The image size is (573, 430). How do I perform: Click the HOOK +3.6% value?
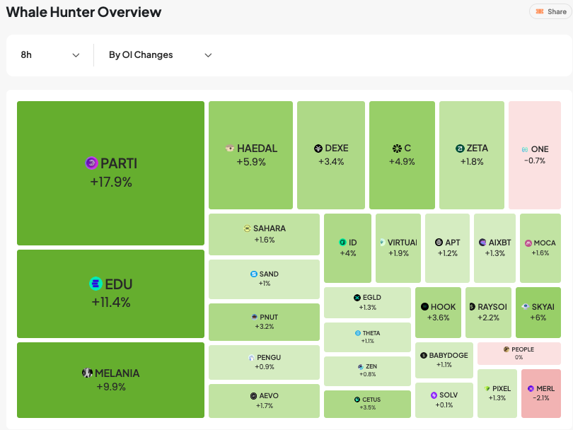[x=438, y=318]
